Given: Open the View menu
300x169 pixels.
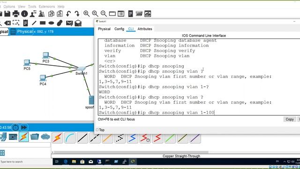Looking at the screenshot, I should (22, 7).
